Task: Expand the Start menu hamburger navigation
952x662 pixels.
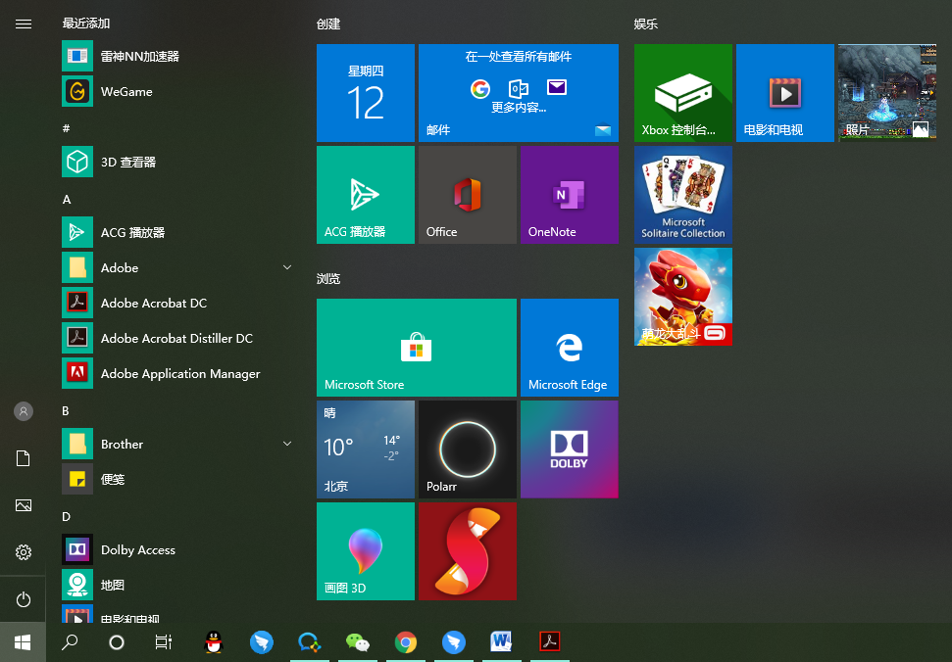Action: coord(24,24)
